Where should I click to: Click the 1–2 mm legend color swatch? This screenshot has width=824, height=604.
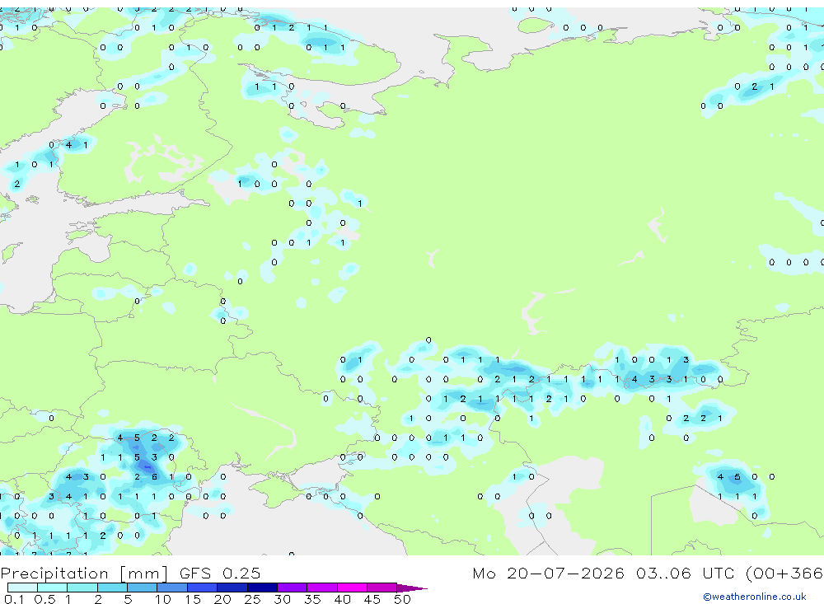pos(82,588)
